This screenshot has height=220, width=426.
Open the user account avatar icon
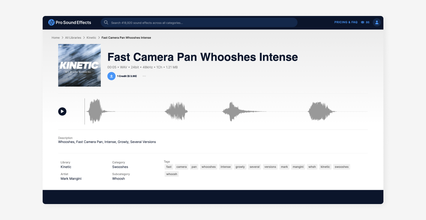pos(376,22)
